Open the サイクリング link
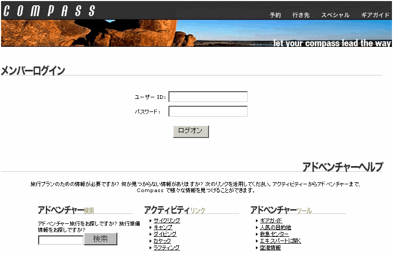This screenshot has width=393, height=253. (x=167, y=221)
